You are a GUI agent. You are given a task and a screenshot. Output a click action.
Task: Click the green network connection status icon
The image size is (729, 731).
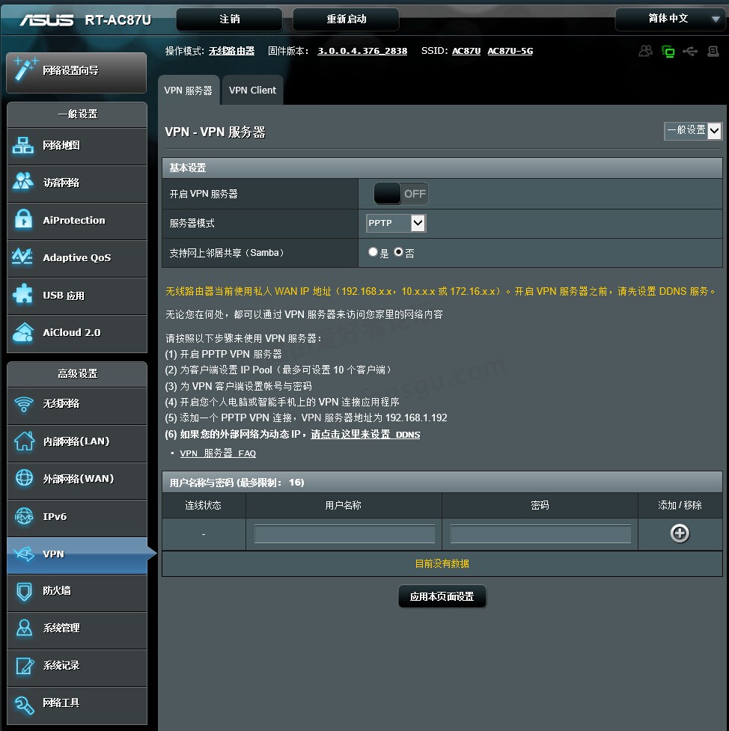[x=668, y=52]
